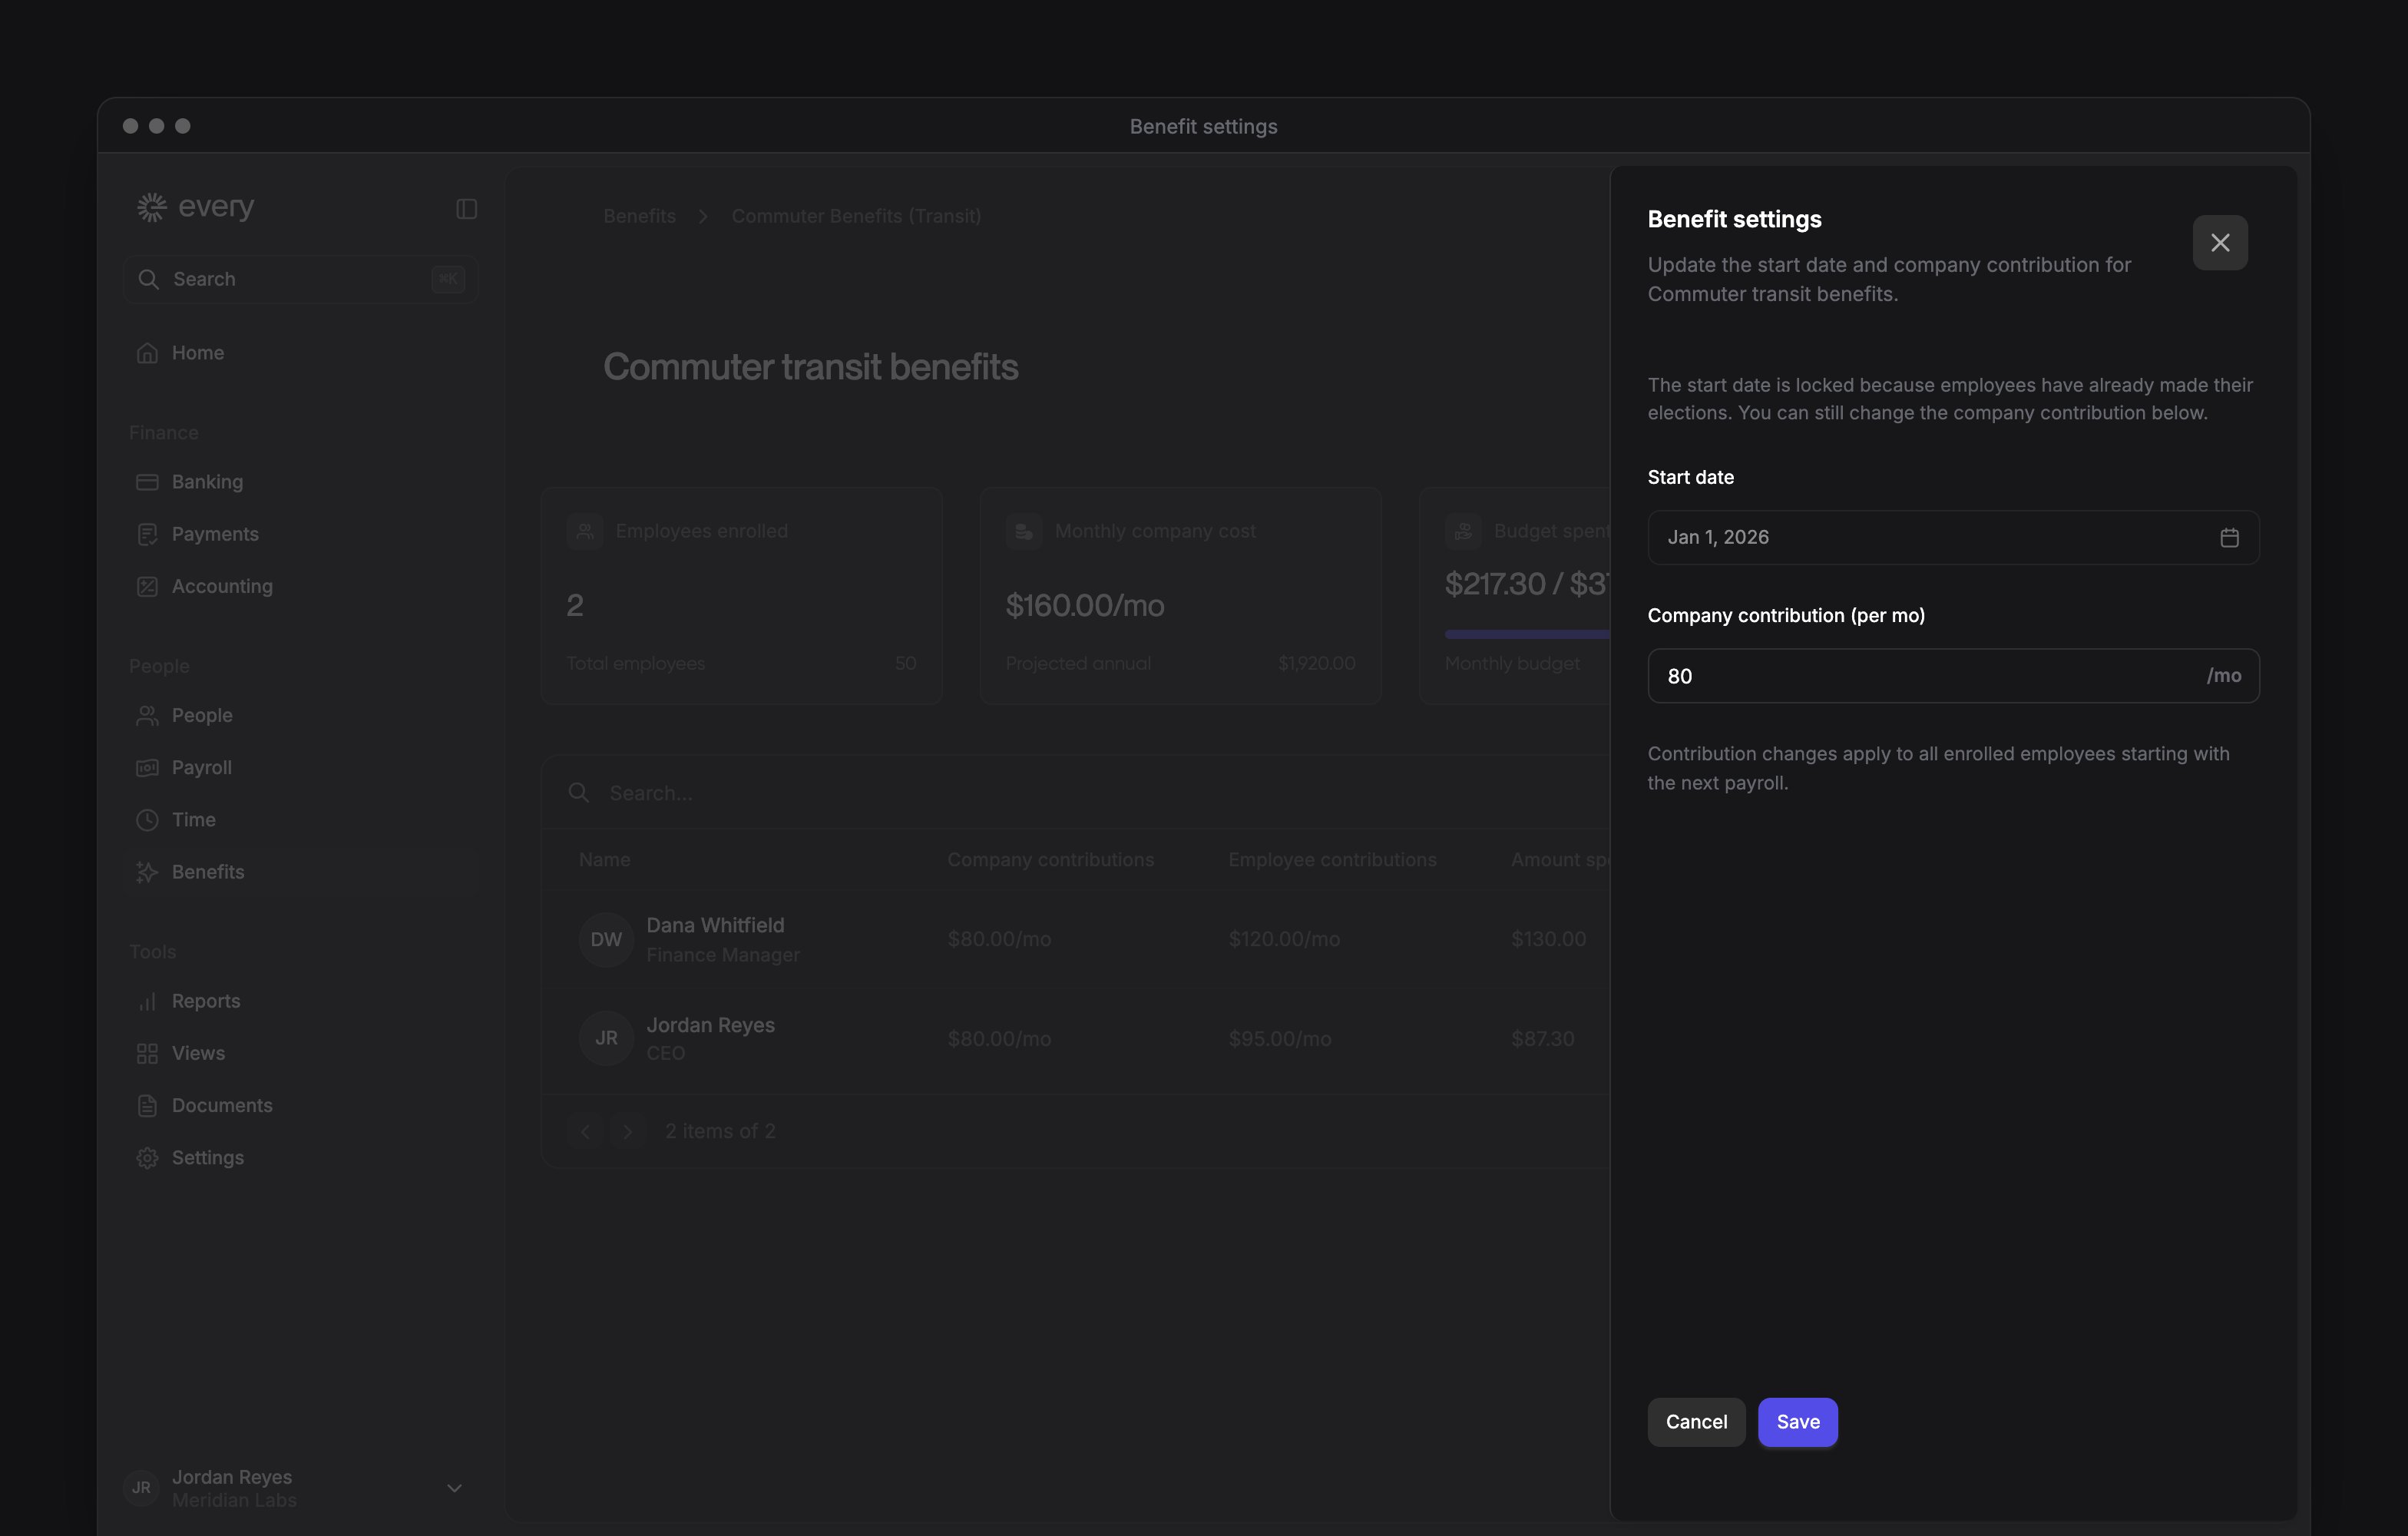Save the benefit settings
2408x1536 pixels.
[x=1797, y=1422]
